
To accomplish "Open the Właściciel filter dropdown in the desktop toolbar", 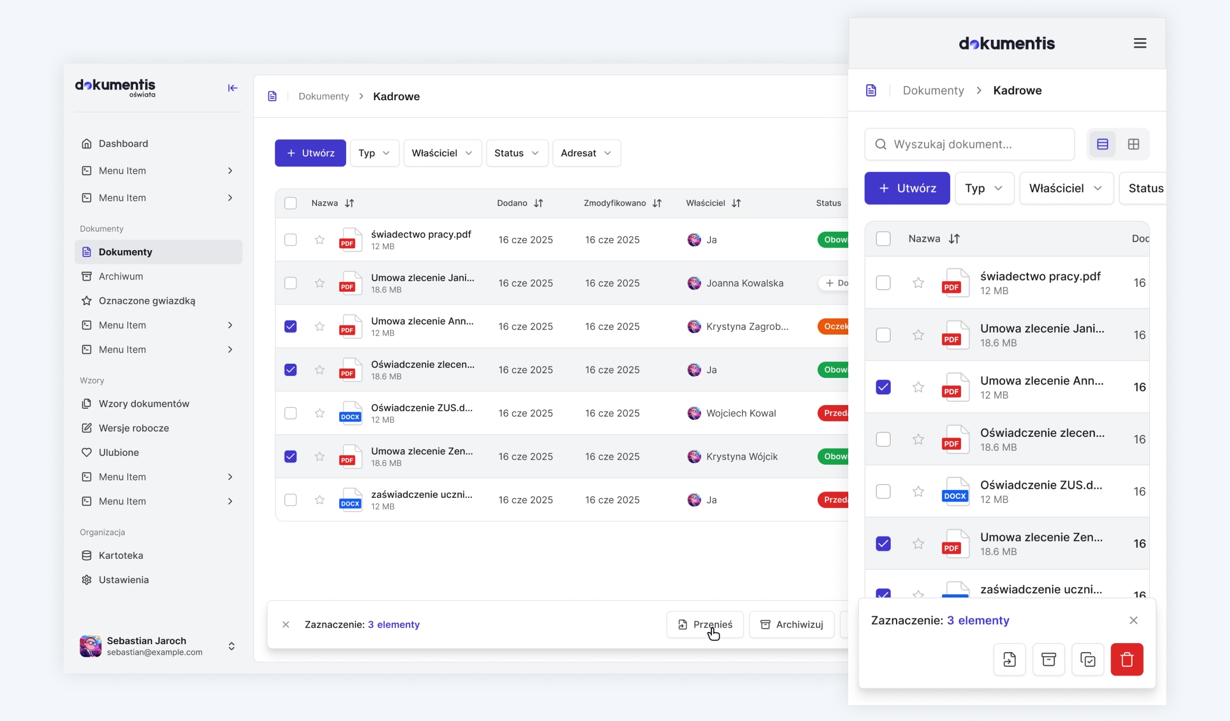I will coord(442,153).
